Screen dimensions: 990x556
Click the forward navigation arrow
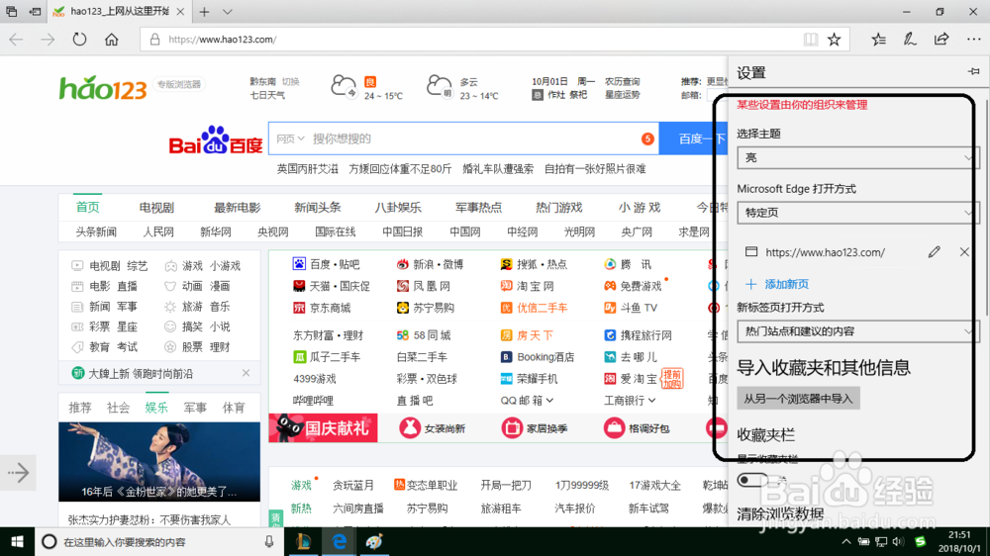pos(48,40)
